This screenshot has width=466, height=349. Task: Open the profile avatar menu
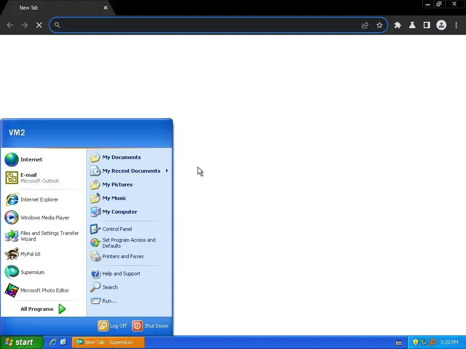(441, 25)
